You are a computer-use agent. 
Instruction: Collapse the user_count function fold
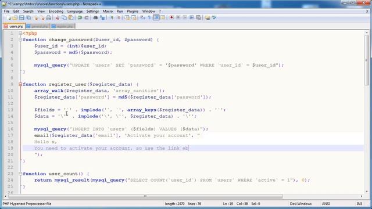point(20,174)
